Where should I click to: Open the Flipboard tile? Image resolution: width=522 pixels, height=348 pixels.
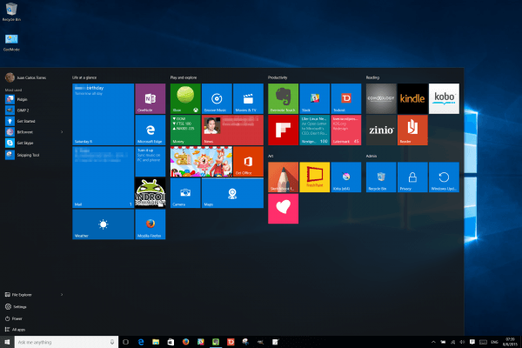pyautogui.click(x=283, y=130)
